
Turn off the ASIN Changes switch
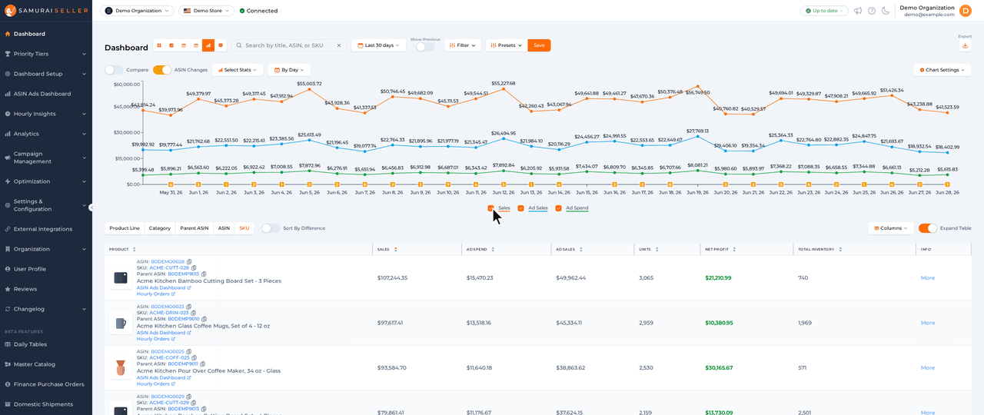point(161,70)
